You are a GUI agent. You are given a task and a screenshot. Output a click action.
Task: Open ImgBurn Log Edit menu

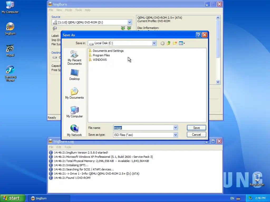pyautogui.click(x=59, y=147)
